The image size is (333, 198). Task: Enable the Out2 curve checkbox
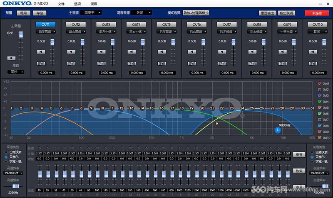(x=320, y=90)
